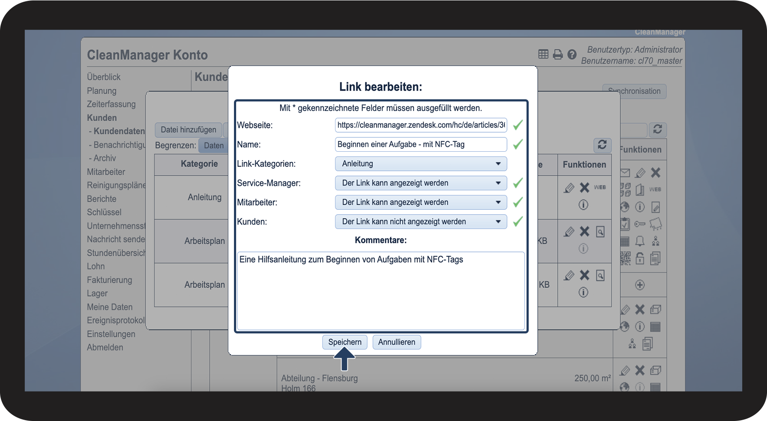Click Anleitung cell in Kategorie column
767x421 pixels.
click(x=204, y=197)
